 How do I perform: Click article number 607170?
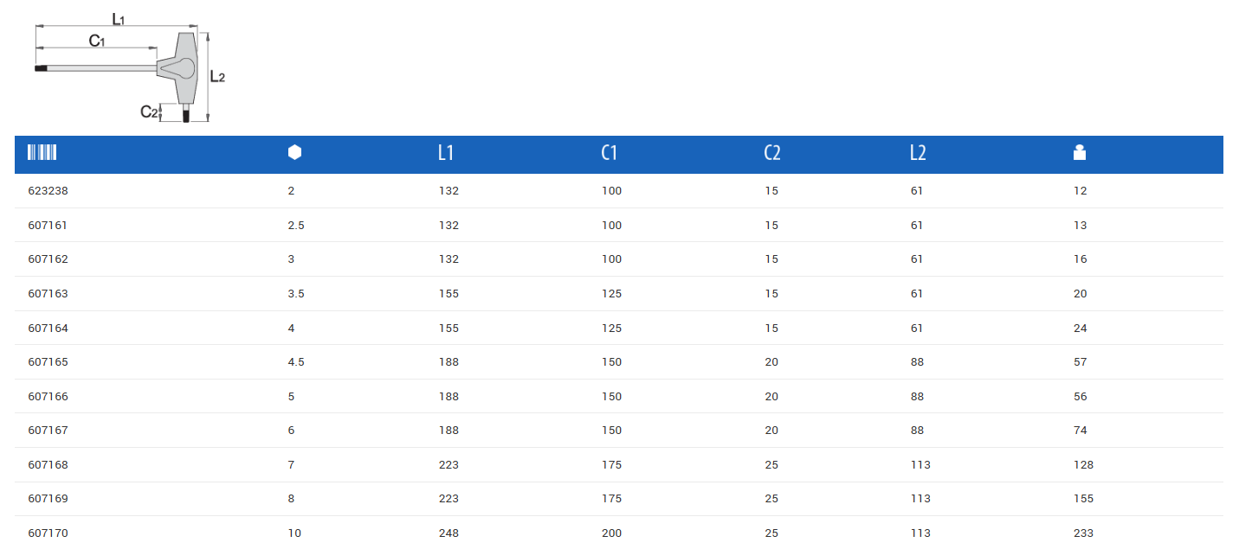click(48, 533)
